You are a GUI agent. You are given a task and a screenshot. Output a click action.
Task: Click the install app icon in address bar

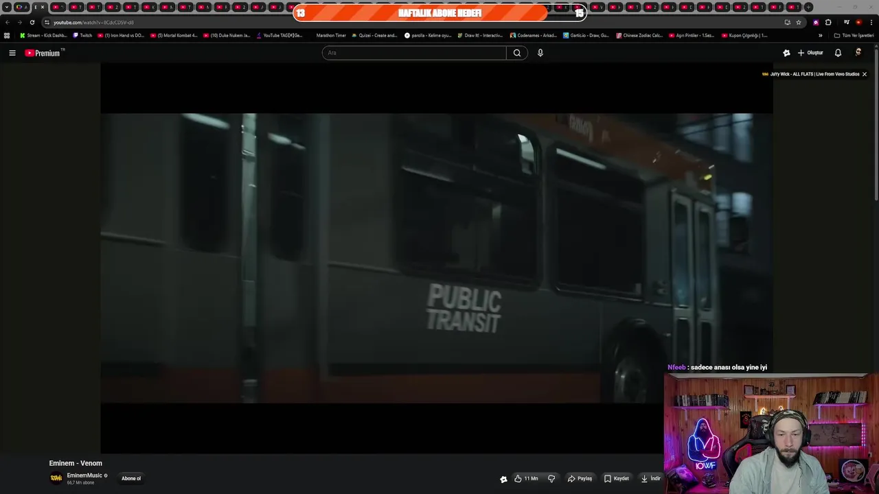tap(787, 22)
